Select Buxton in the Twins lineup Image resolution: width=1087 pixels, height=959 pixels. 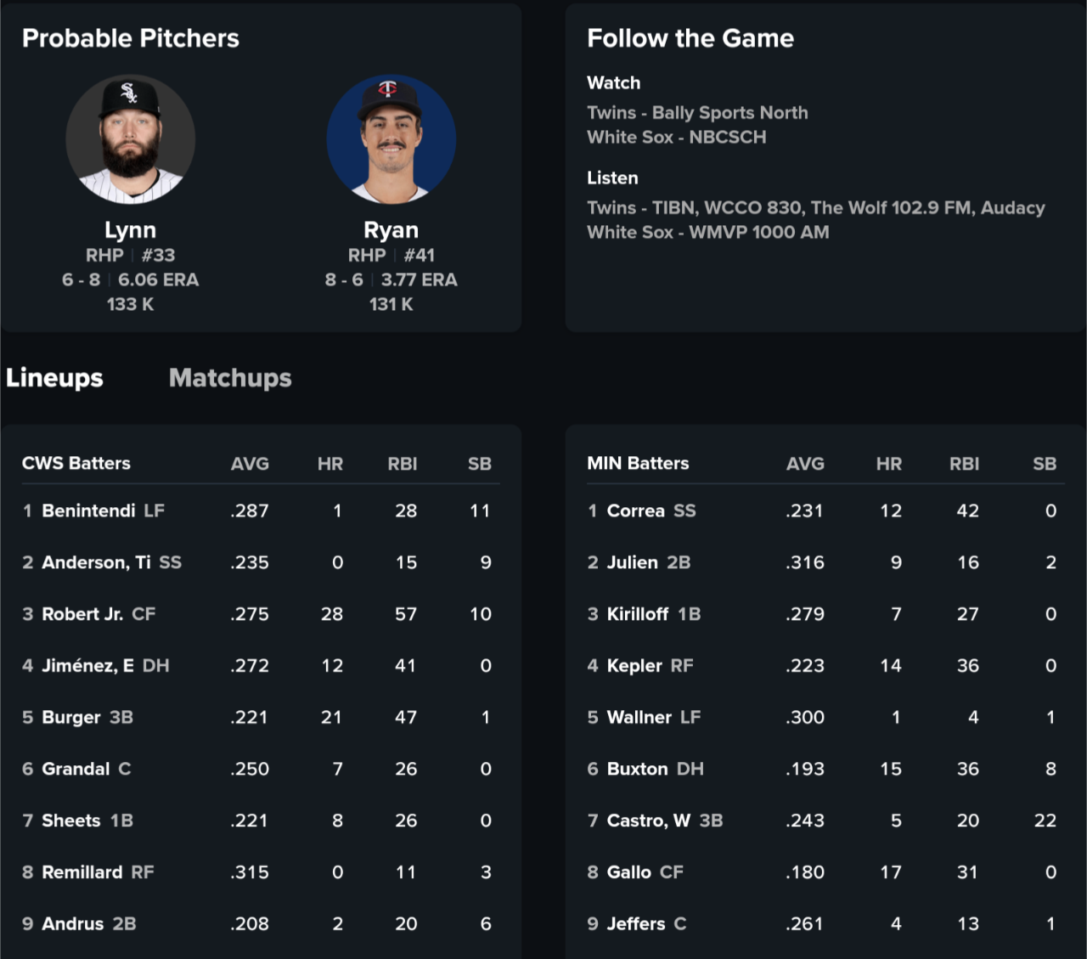637,769
